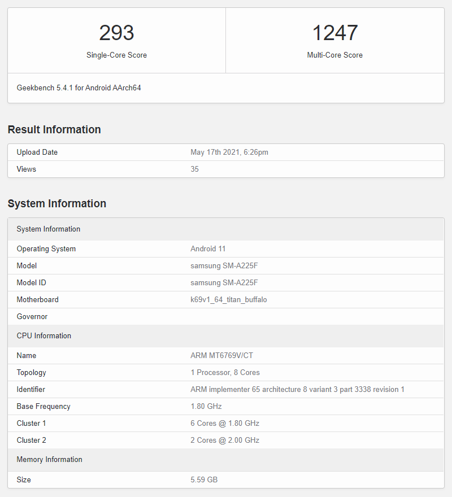
Task: Click the Memory Information section header
Action: tap(49, 459)
